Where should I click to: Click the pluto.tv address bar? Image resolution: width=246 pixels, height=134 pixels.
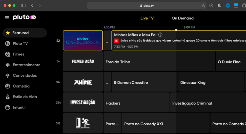(147, 6)
